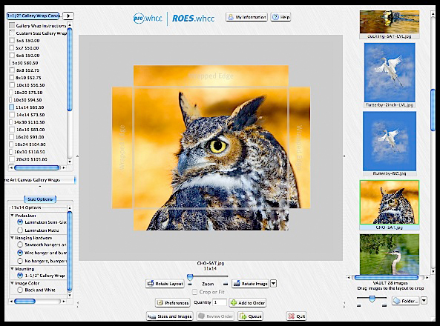Click the red X Quit icon
The image size is (440, 326).
(x=292, y=316)
